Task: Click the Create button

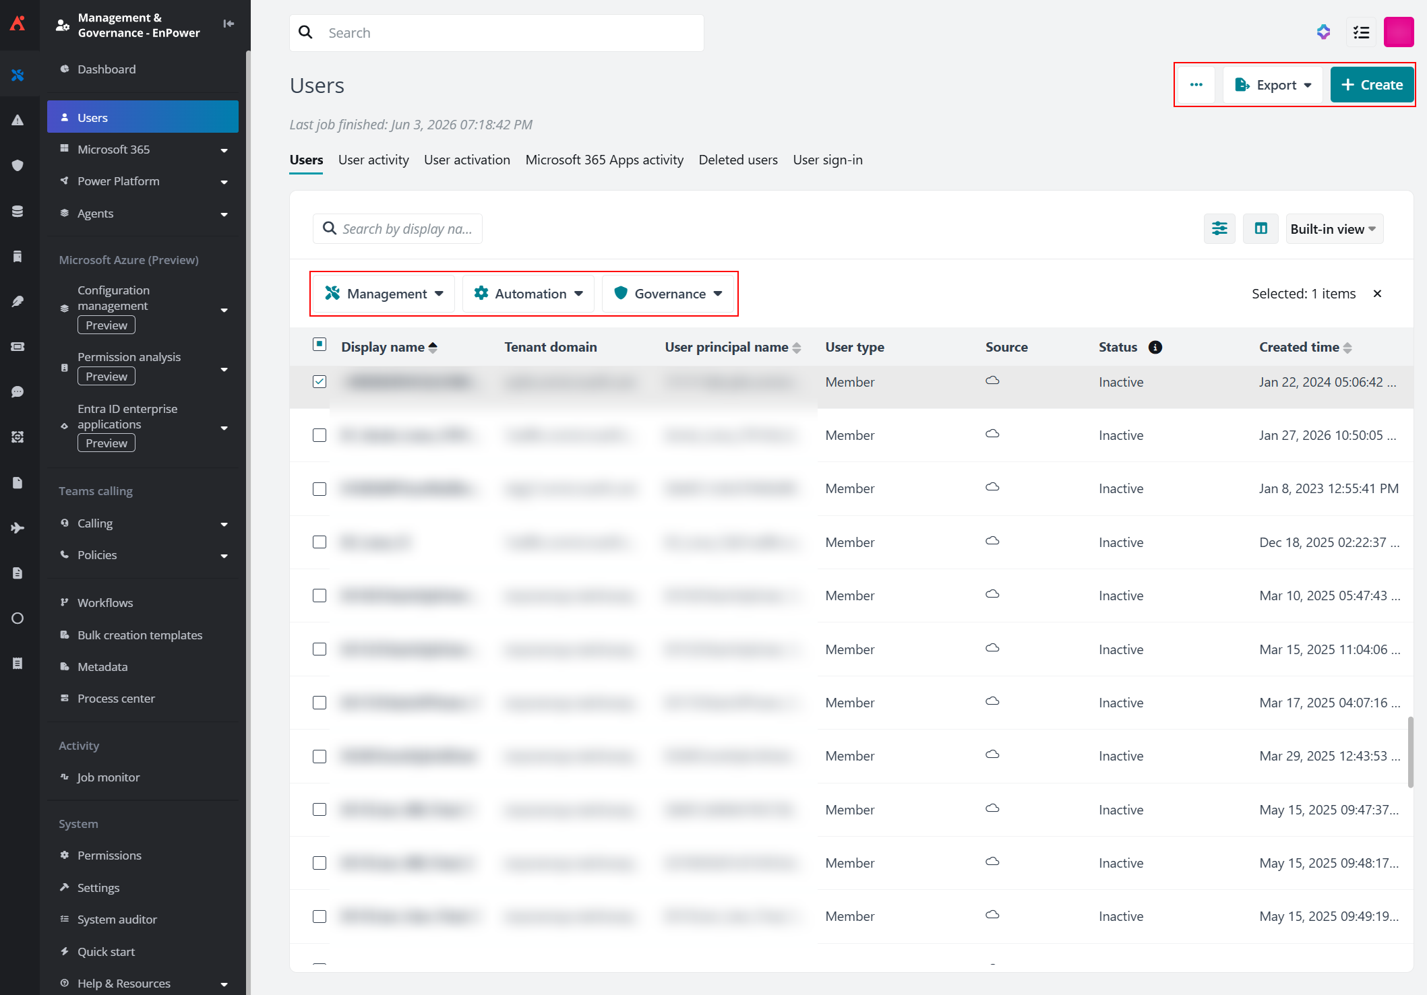Action: click(1372, 85)
